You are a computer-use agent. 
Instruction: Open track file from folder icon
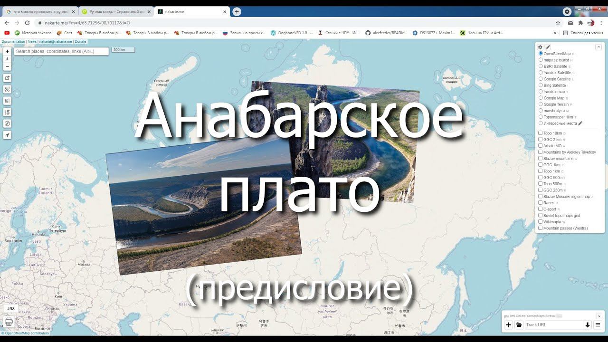pos(519,325)
